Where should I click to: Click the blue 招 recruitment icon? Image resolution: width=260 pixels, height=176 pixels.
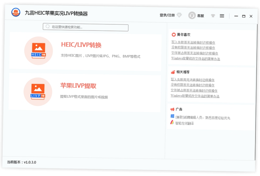tap(172, 116)
